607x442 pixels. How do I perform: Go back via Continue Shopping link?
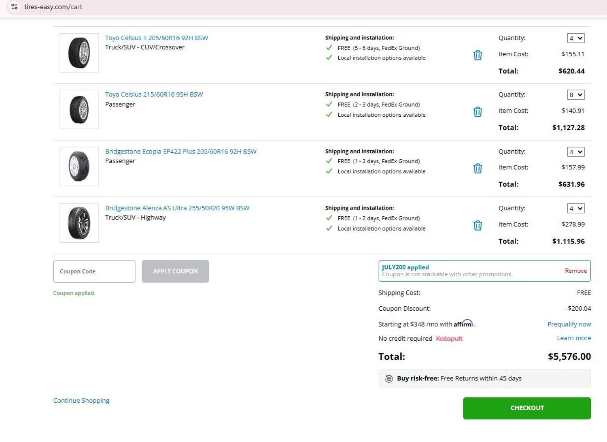(81, 400)
